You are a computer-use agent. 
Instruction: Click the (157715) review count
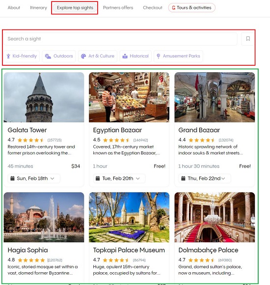tap(54, 140)
